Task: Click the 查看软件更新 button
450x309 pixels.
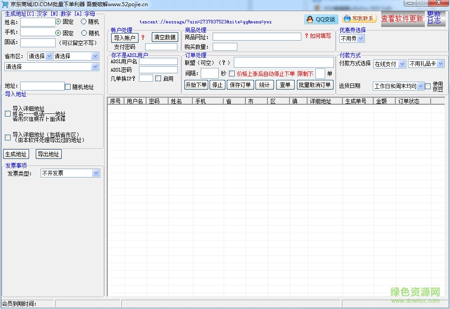Action: click(402, 19)
